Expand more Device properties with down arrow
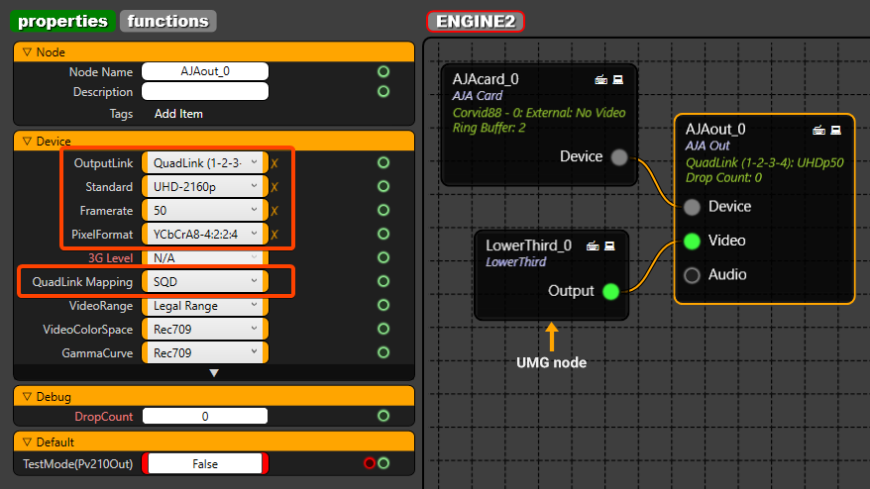The height and width of the screenshot is (489, 870). [213, 373]
